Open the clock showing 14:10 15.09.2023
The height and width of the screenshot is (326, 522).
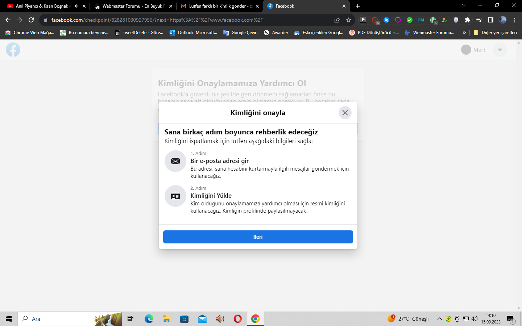tap(491, 319)
